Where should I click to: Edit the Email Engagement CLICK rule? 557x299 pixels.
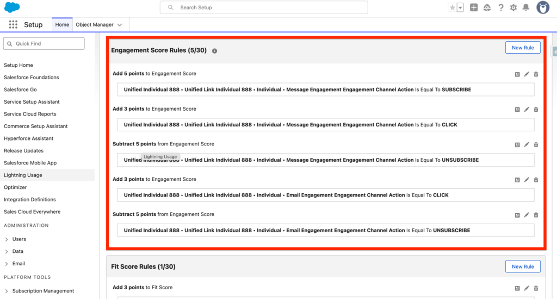point(527,180)
